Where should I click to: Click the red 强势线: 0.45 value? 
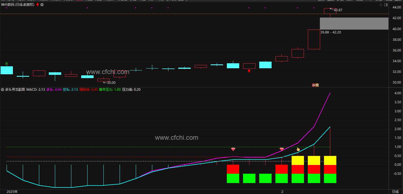[x=88, y=89]
